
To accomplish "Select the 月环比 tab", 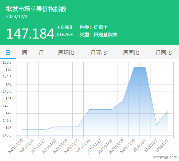I will point(98,53).
